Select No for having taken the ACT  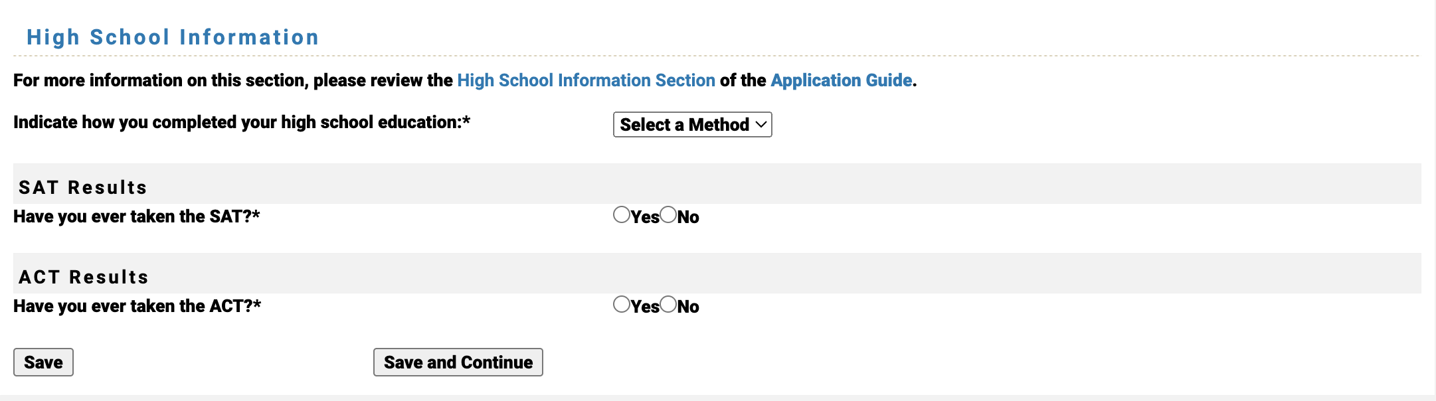(668, 305)
